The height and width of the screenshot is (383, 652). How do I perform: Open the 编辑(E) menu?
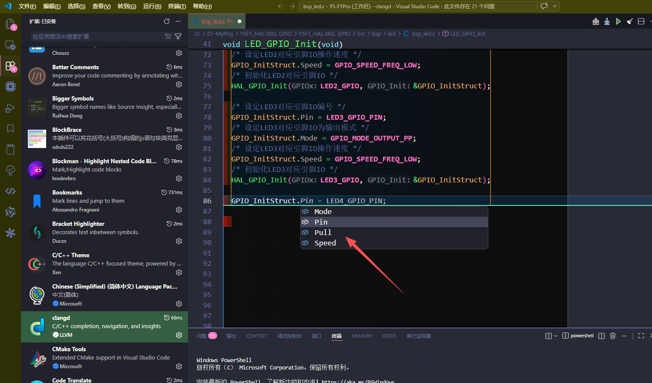tap(52, 6)
